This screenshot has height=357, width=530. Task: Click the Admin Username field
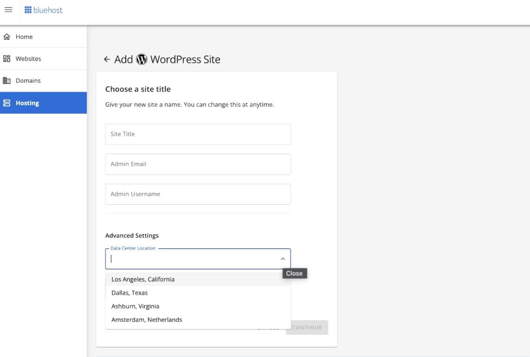point(198,194)
